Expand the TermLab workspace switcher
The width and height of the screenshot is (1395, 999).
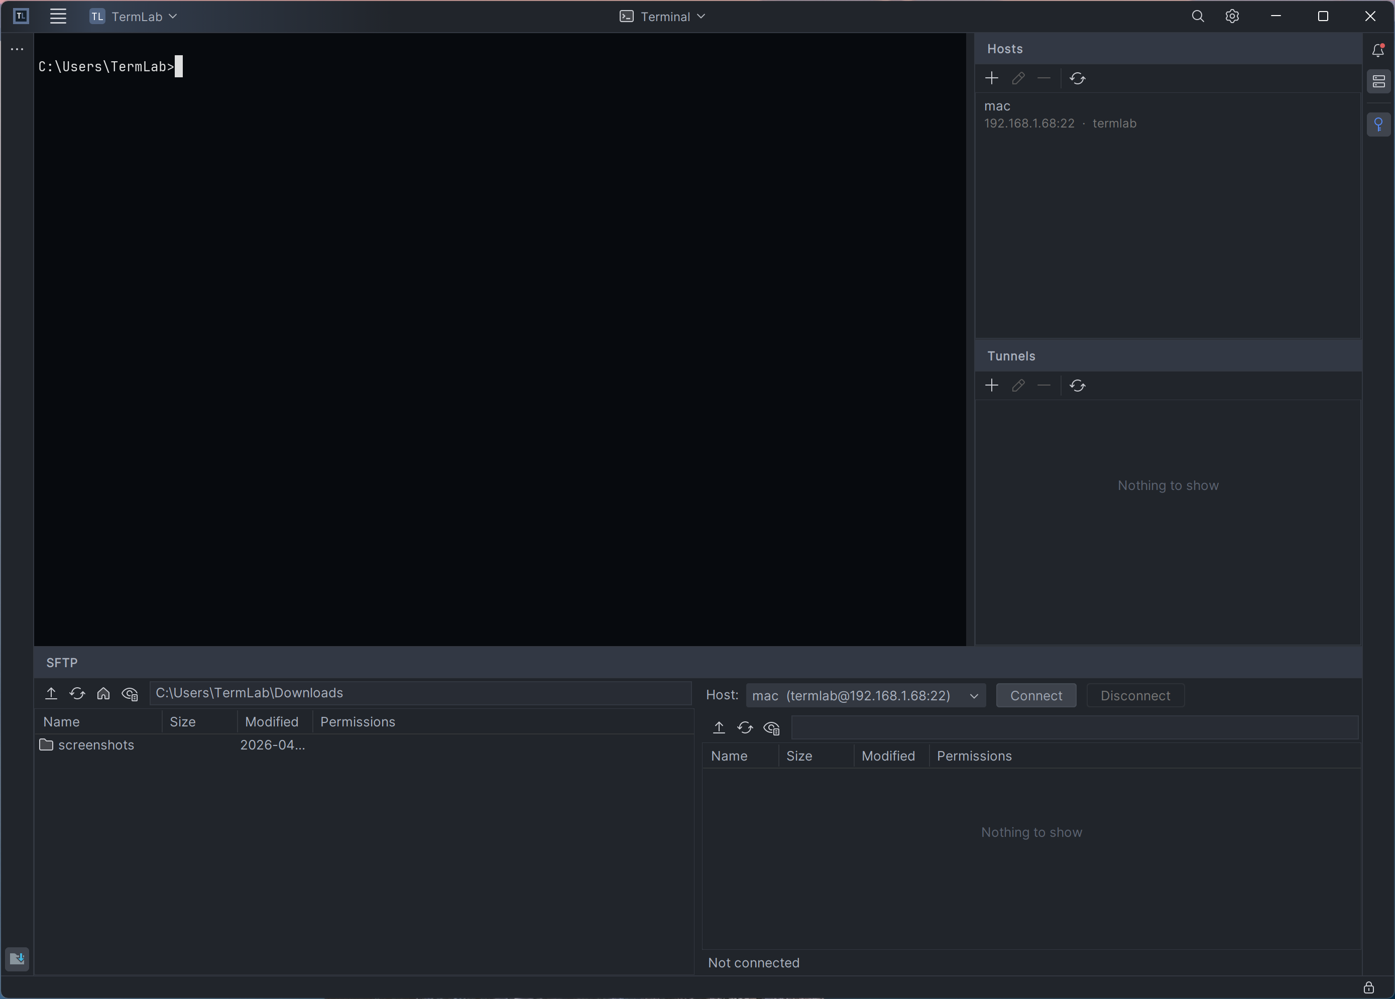point(173,17)
